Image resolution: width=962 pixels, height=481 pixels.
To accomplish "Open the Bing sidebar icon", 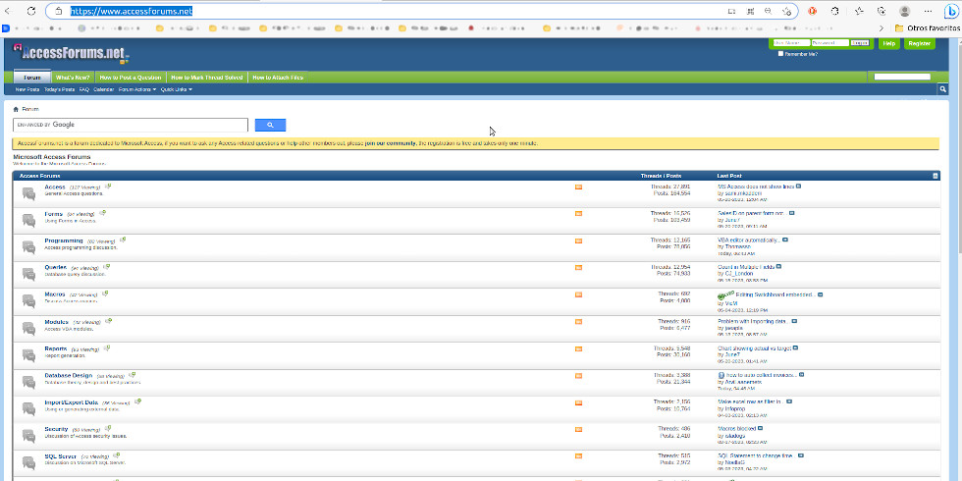I will (x=951, y=11).
